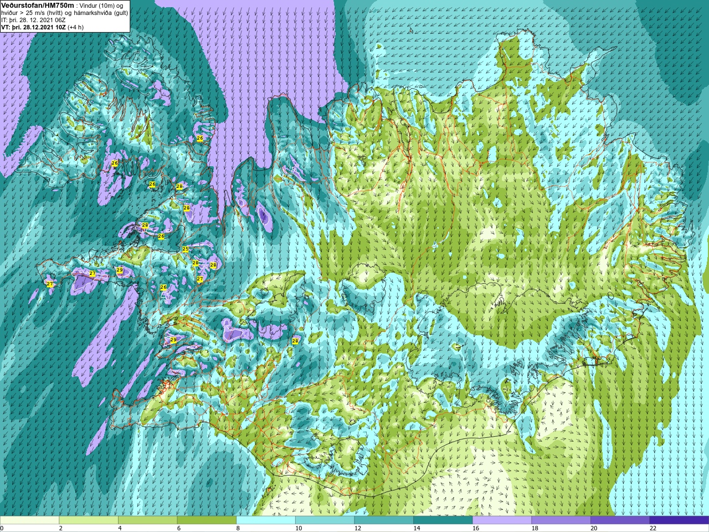Click the yellow gust label "25"
The image size is (709, 532).
186,249
